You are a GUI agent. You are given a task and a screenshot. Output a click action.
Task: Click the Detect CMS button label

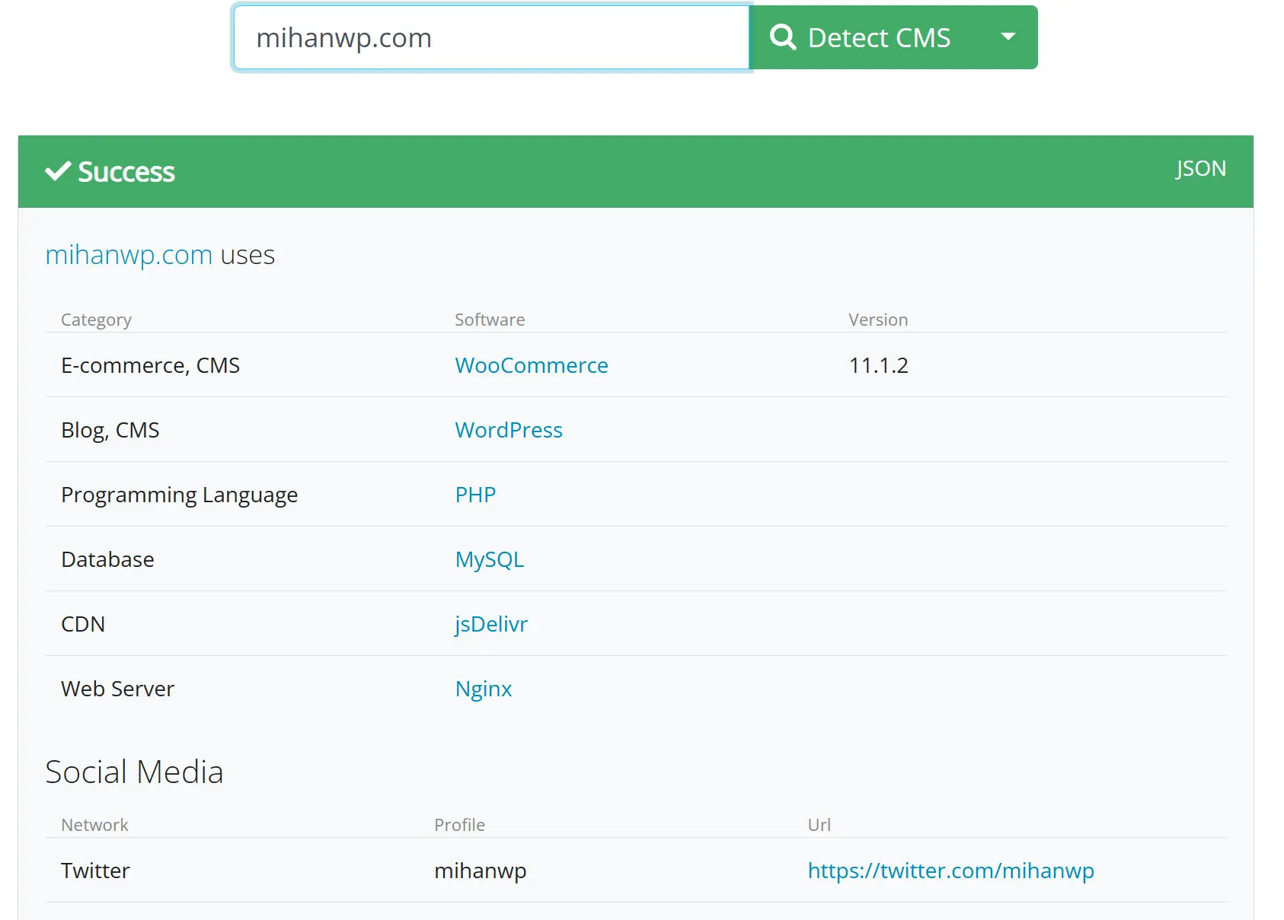(x=879, y=37)
